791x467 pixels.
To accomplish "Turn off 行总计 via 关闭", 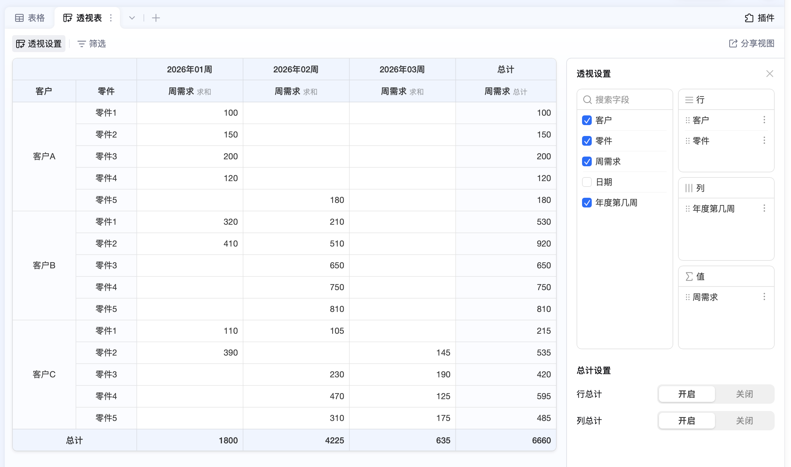I will pyautogui.click(x=744, y=394).
